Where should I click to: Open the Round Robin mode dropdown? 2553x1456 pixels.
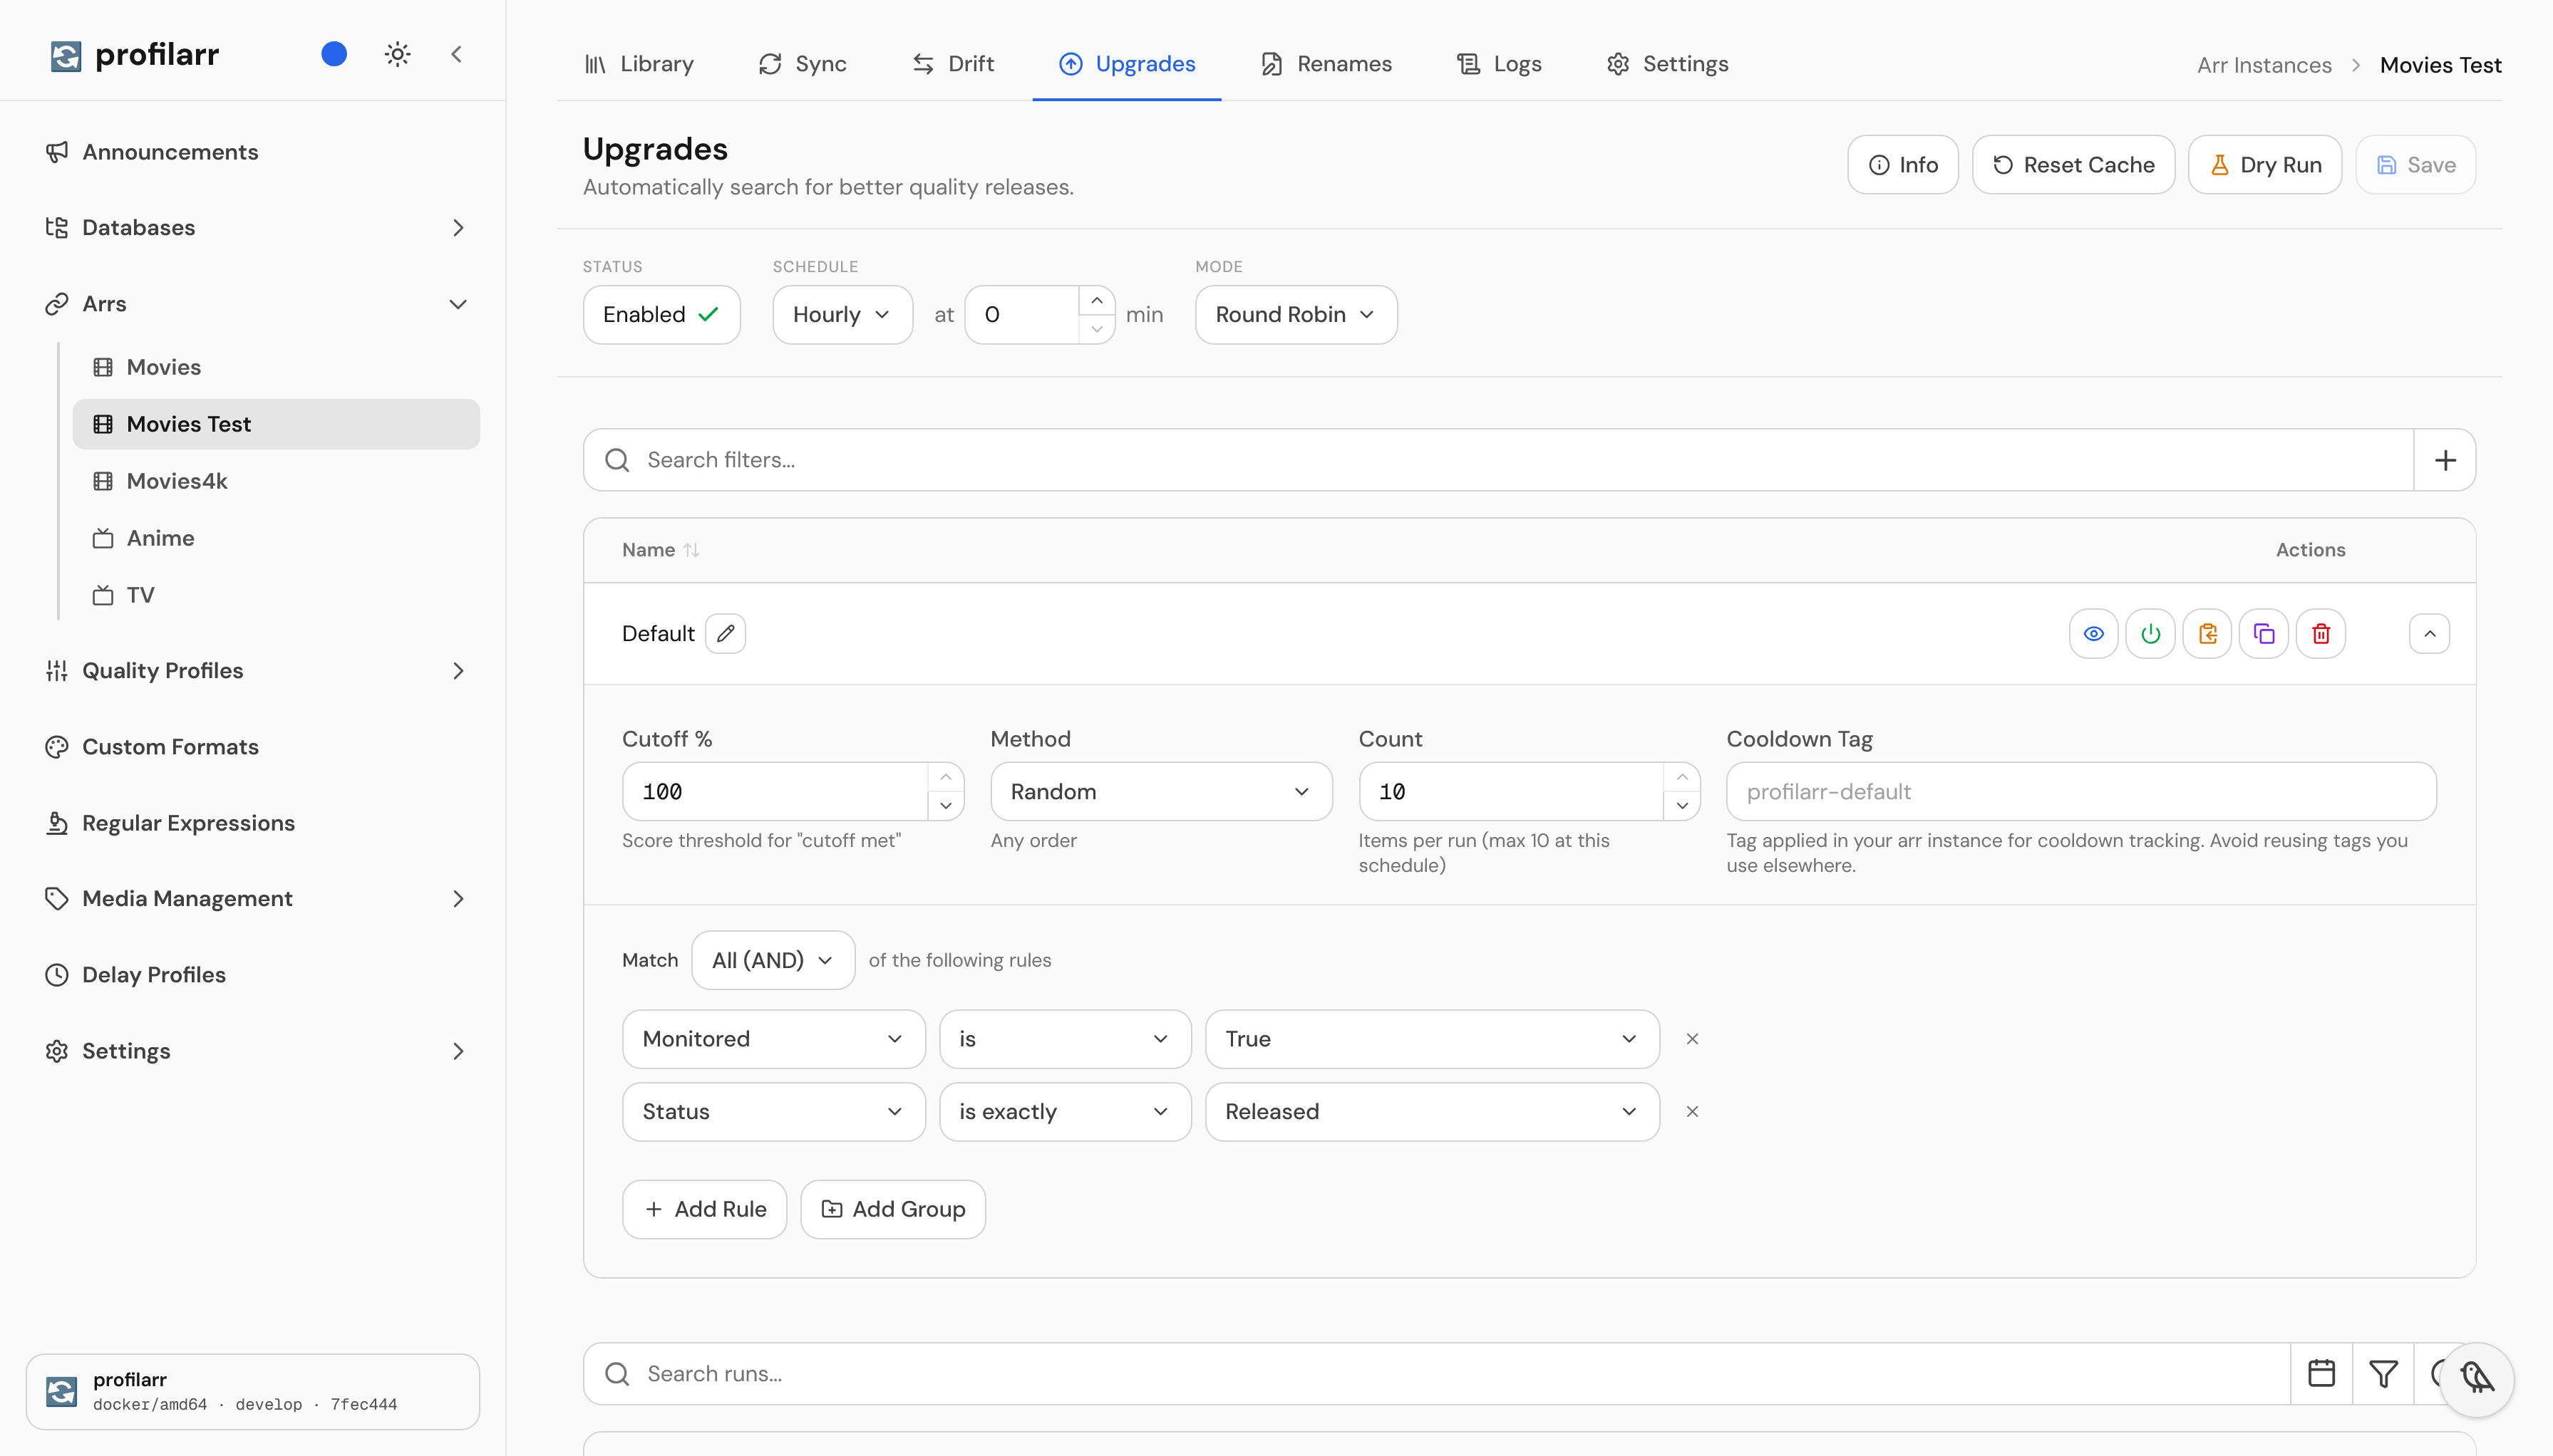1296,315
